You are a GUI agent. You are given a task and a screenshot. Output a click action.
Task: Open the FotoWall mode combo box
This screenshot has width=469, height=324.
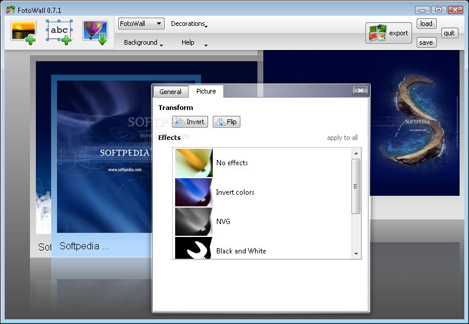tap(141, 24)
